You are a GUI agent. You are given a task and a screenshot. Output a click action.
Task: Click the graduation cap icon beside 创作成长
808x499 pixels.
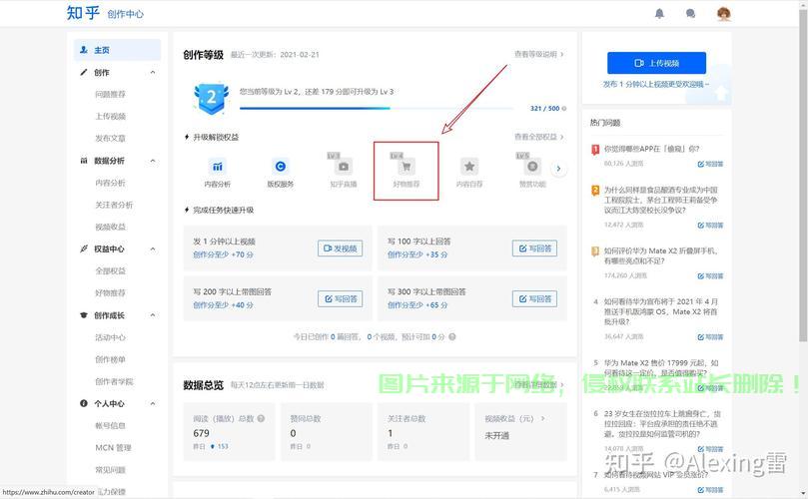pyautogui.click(x=84, y=315)
